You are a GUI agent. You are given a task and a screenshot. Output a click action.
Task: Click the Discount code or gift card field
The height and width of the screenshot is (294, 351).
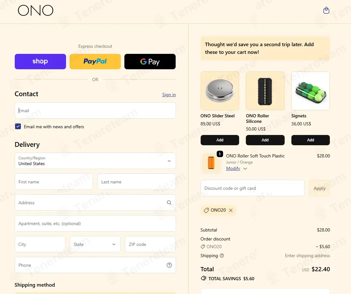(x=253, y=188)
